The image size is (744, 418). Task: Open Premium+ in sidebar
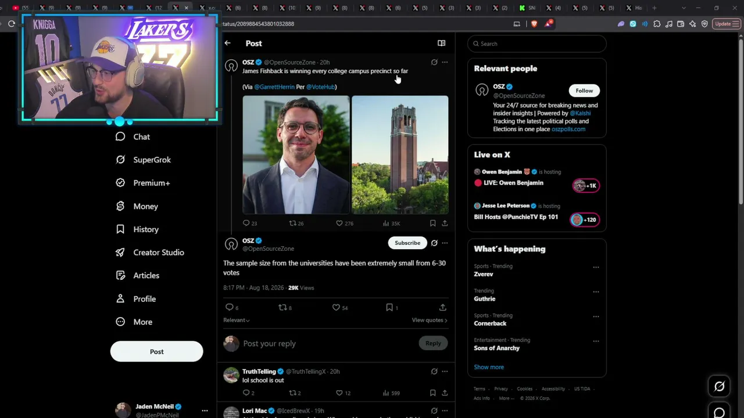pos(143,183)
